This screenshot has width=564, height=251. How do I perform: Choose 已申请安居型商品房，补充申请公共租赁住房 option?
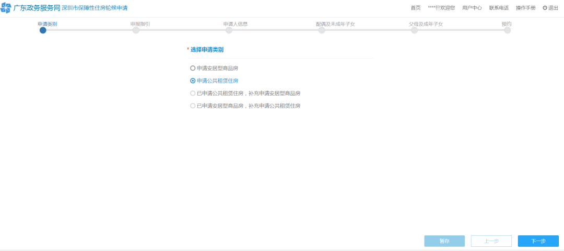tap(193, 106)
